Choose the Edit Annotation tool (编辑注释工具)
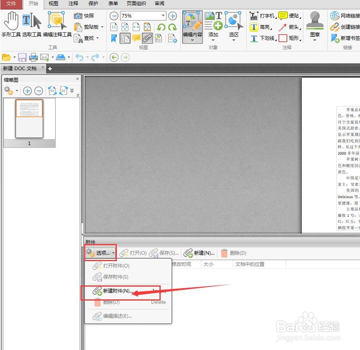360x350 pixels. [57, 24]
